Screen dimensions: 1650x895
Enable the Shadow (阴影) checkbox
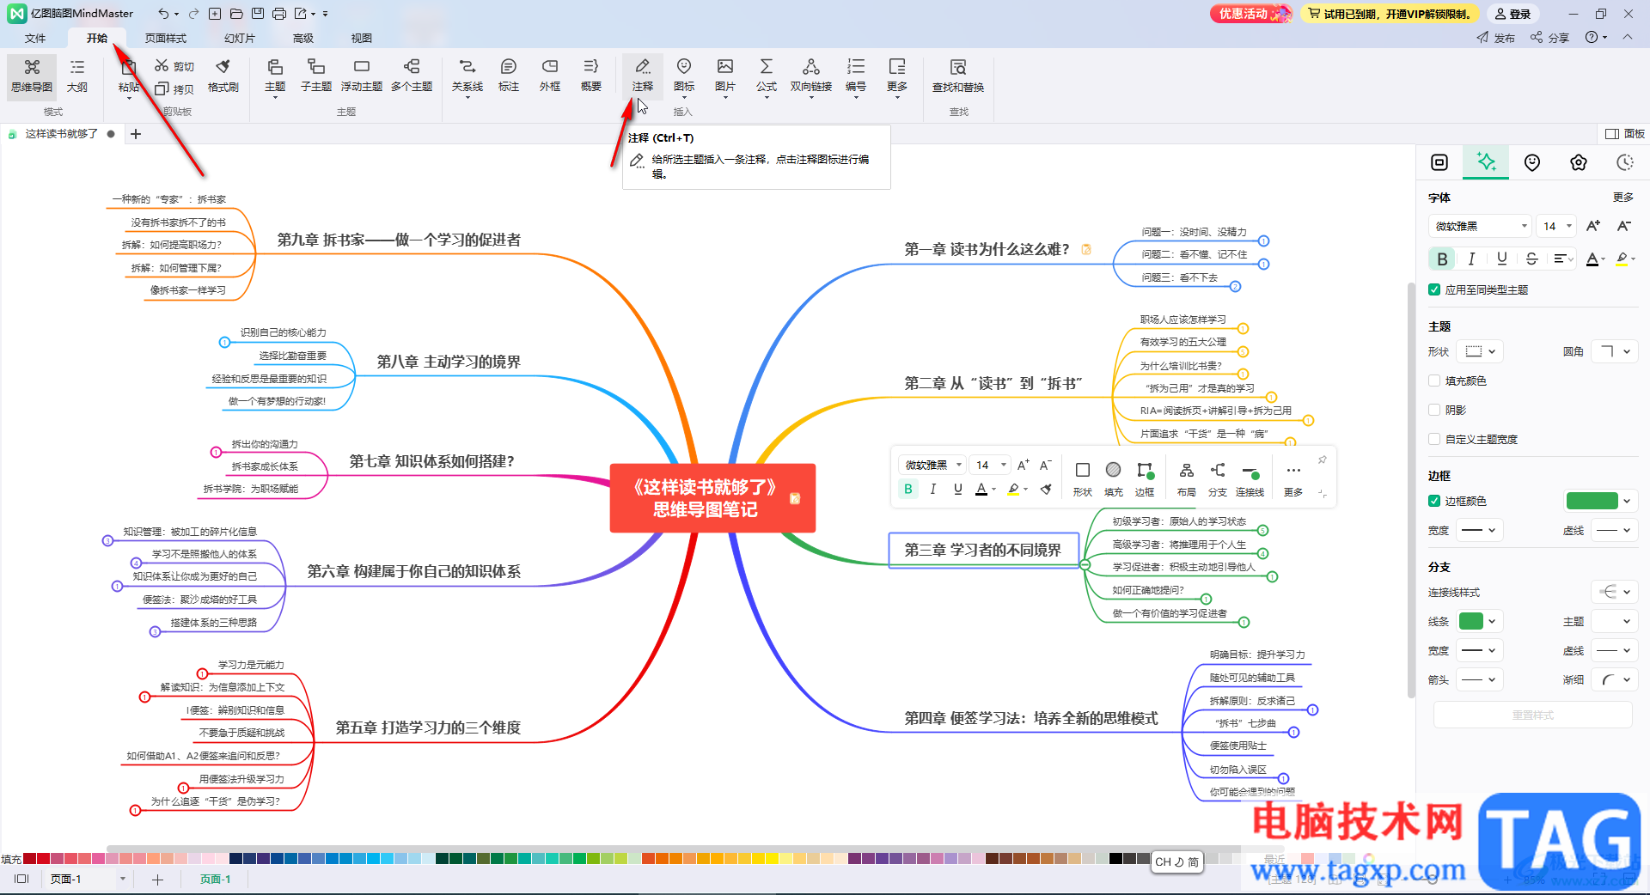pos(1434,410)
